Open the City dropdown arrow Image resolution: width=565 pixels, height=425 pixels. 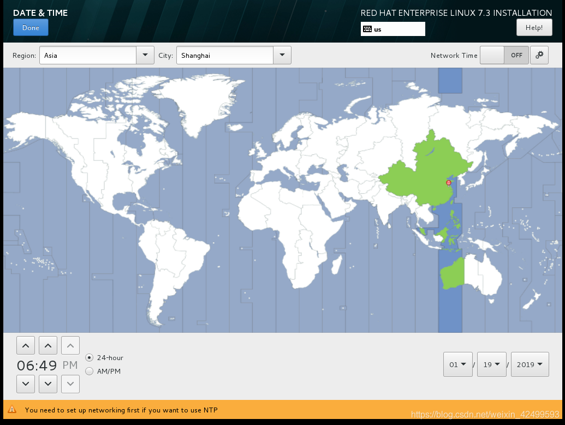click(x=282, y=55)
